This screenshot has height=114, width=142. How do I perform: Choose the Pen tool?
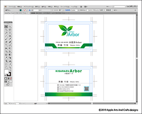tap(6, 33)
